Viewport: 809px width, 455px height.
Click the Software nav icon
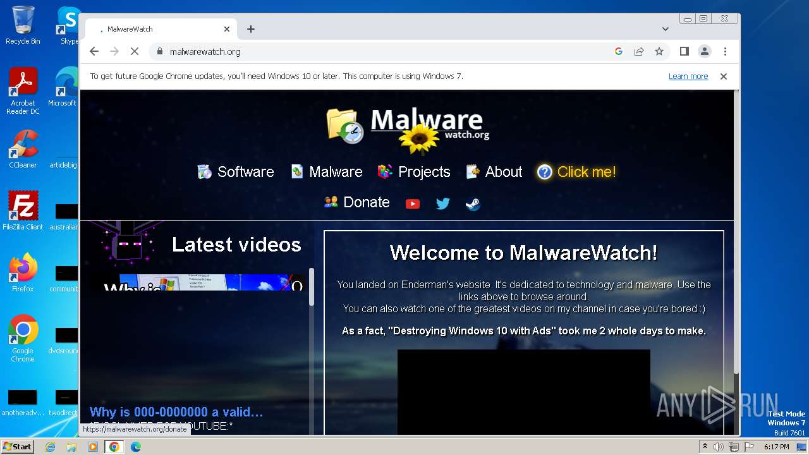click(205, 172)
